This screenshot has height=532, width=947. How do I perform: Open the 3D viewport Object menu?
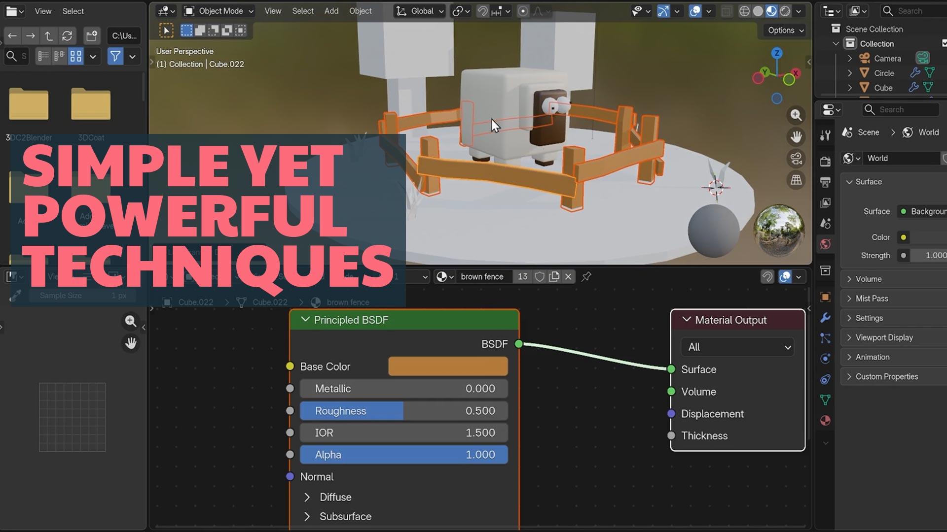361,11
